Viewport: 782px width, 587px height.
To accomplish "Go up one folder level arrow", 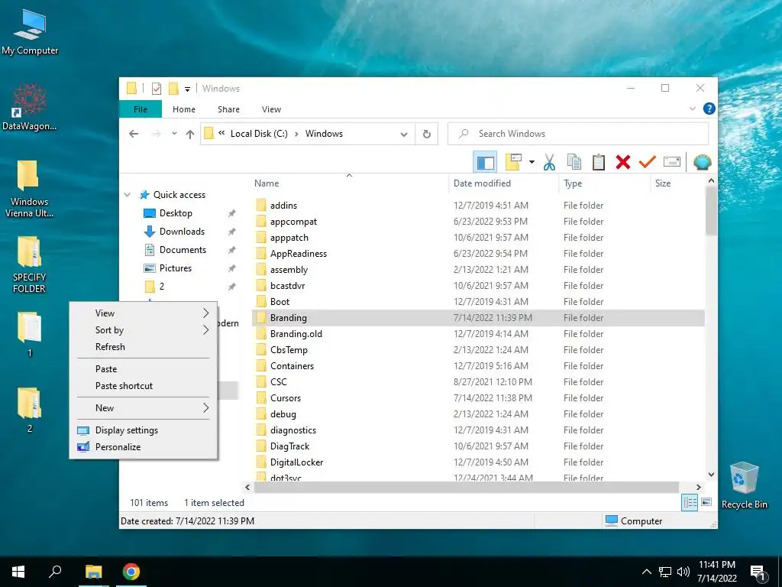I will pyautogui.click(x=190, y=134).
